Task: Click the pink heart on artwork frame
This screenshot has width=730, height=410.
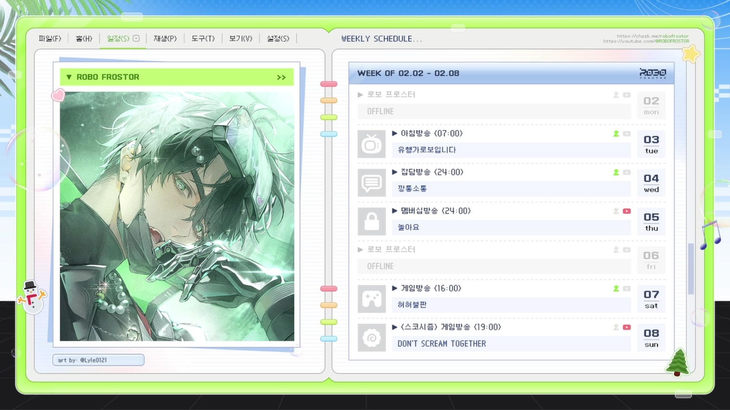Action: [58, 95]
